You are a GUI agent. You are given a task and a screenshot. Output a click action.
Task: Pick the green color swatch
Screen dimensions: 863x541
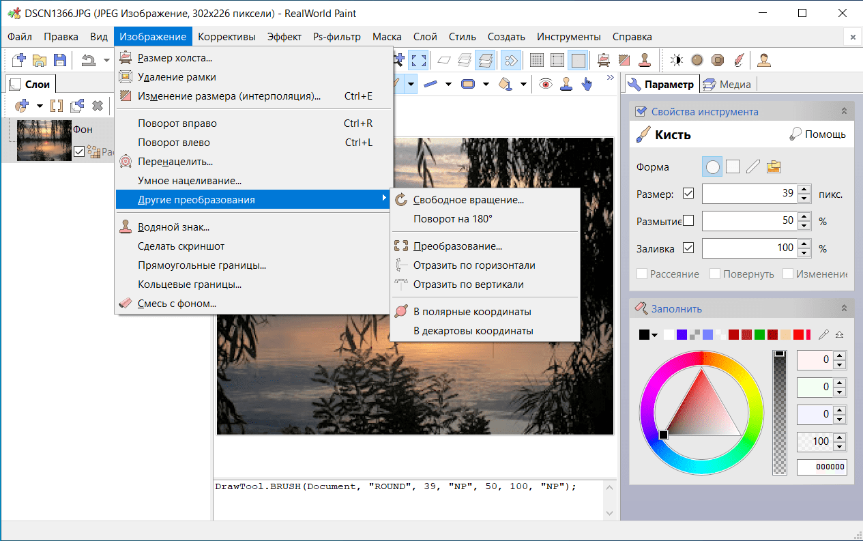(x=759, y=335)
